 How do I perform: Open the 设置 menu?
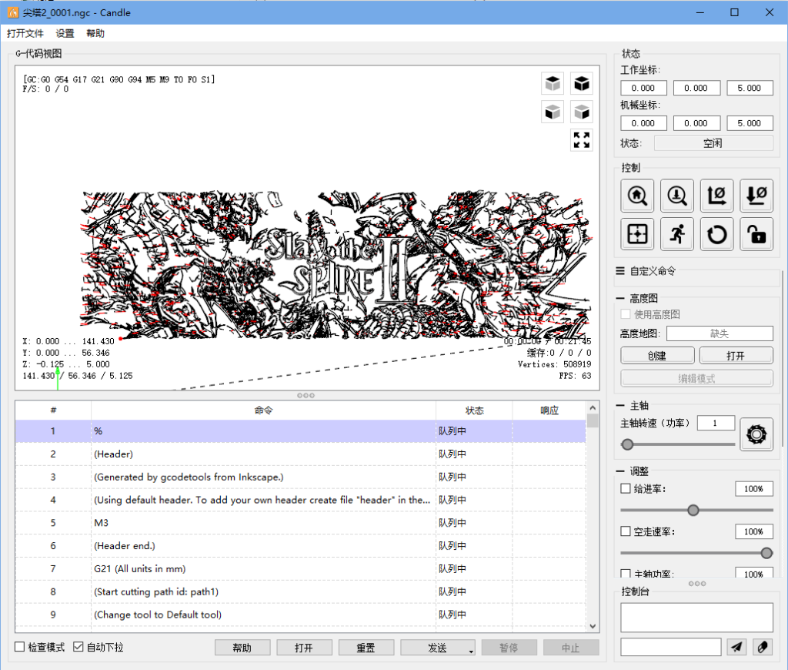pyautogui.click(x=65, y=34)
